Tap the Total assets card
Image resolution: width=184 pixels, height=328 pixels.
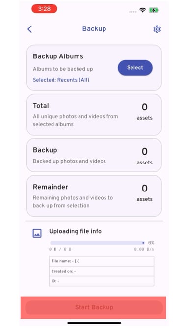94,114
